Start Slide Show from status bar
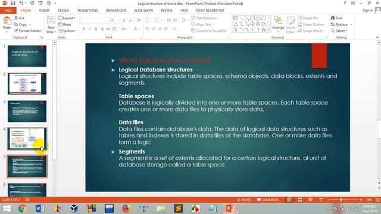Image resolution: width=381 pixels, height=214 pixels. click(x=321, y=200)
